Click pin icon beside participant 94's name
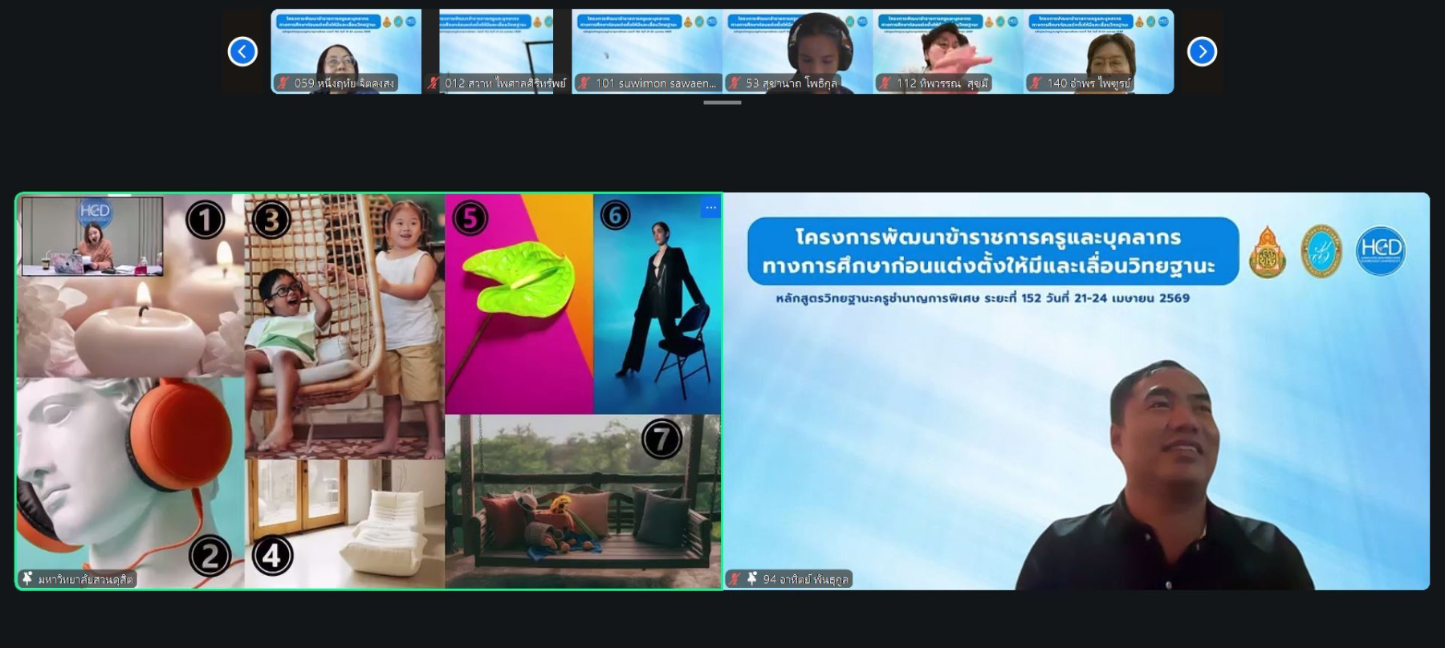This screenshot has width=1445, height=648. tap(752, 578)
